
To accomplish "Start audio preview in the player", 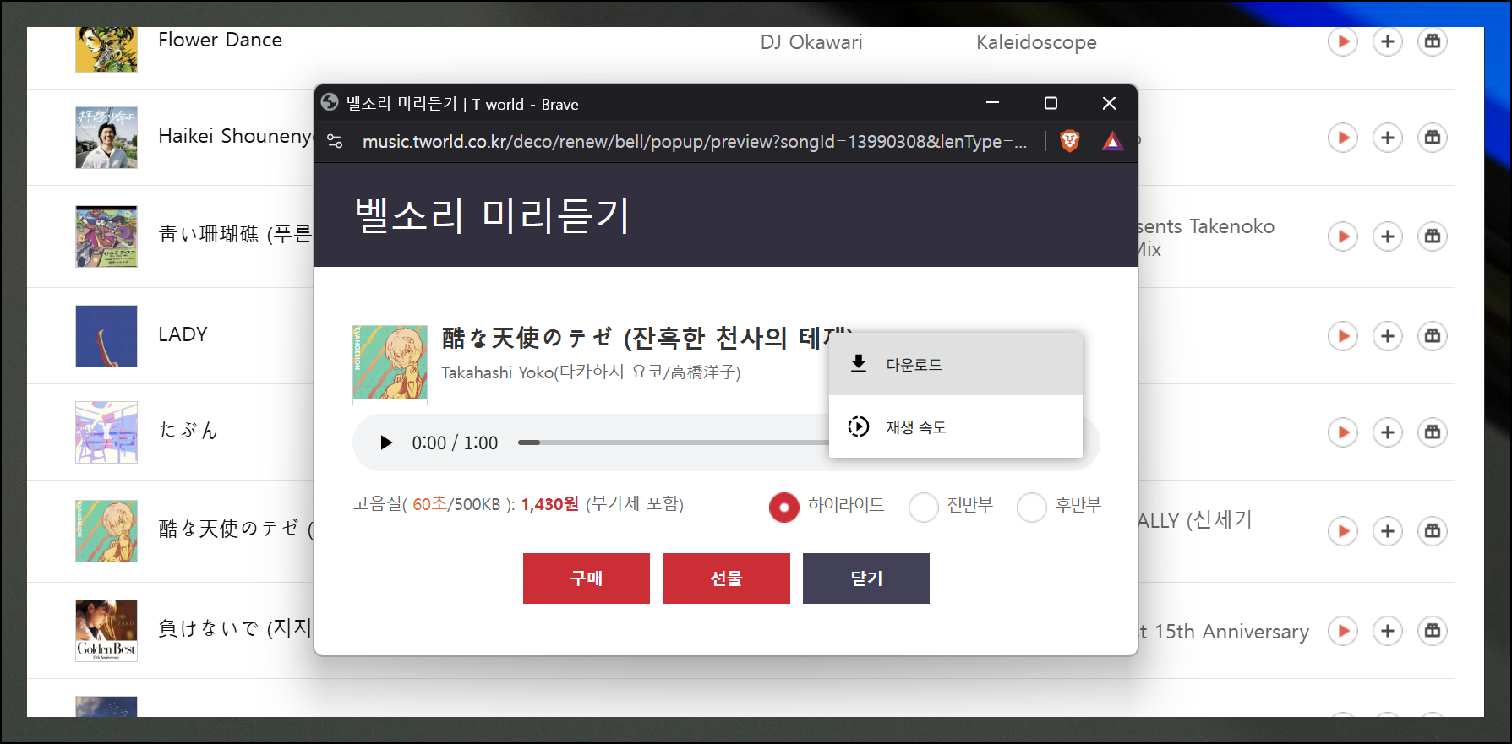I will tap(386, 443).
